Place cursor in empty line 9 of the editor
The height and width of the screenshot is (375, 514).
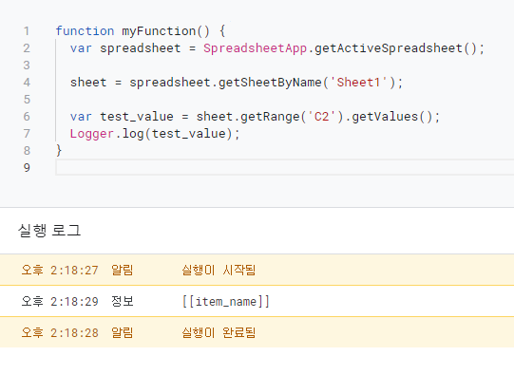pyautogui.click(x=284, y=167)
